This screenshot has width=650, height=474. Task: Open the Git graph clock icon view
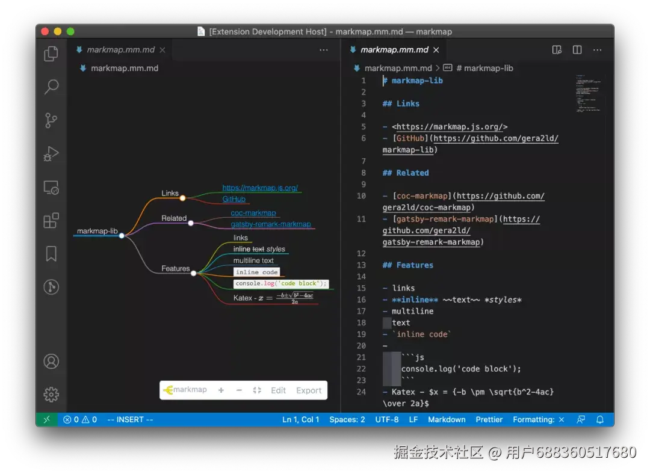coord(51,287)
